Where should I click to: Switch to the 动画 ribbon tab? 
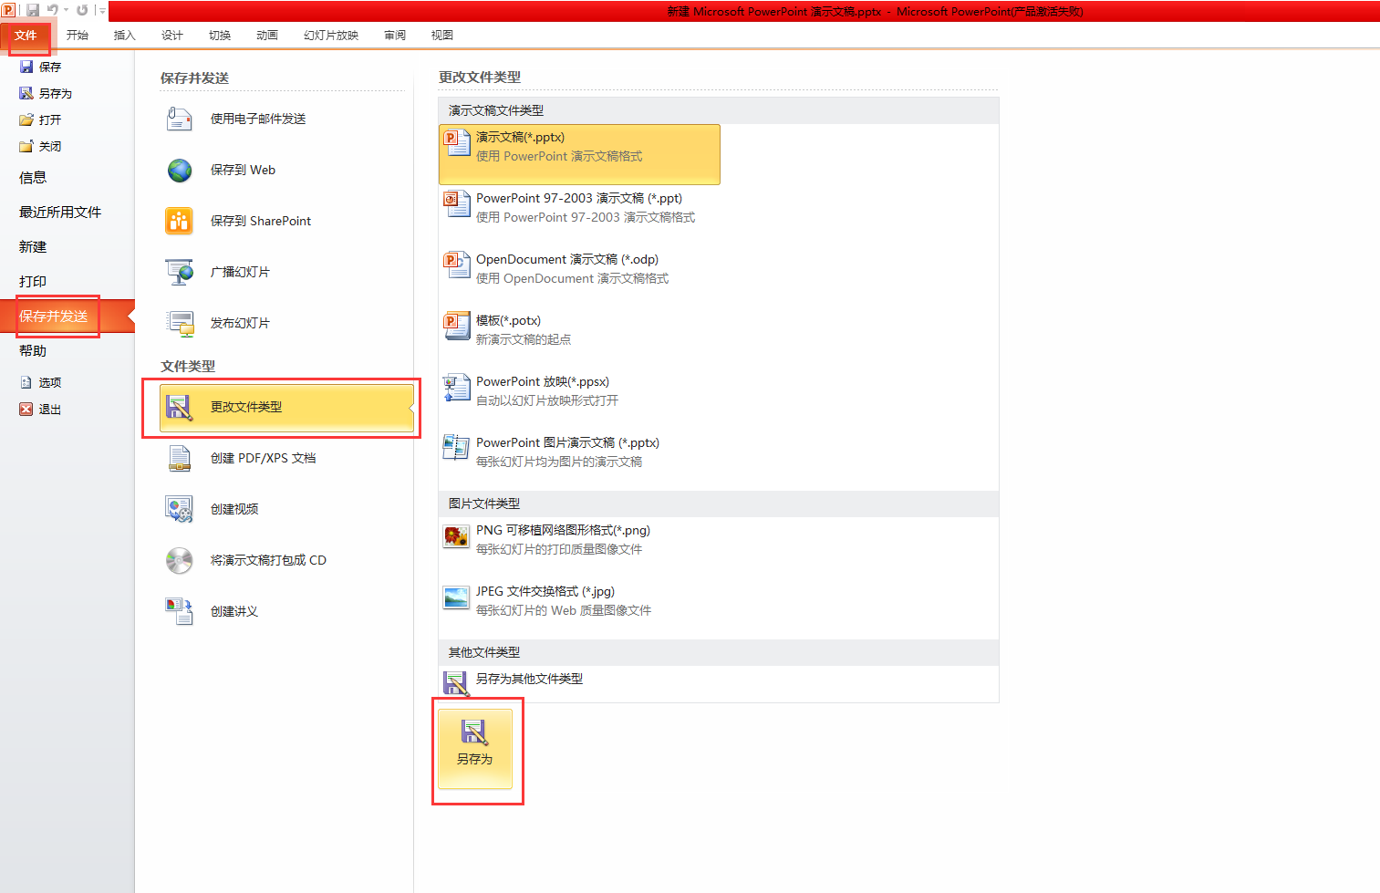click(267, 35)
